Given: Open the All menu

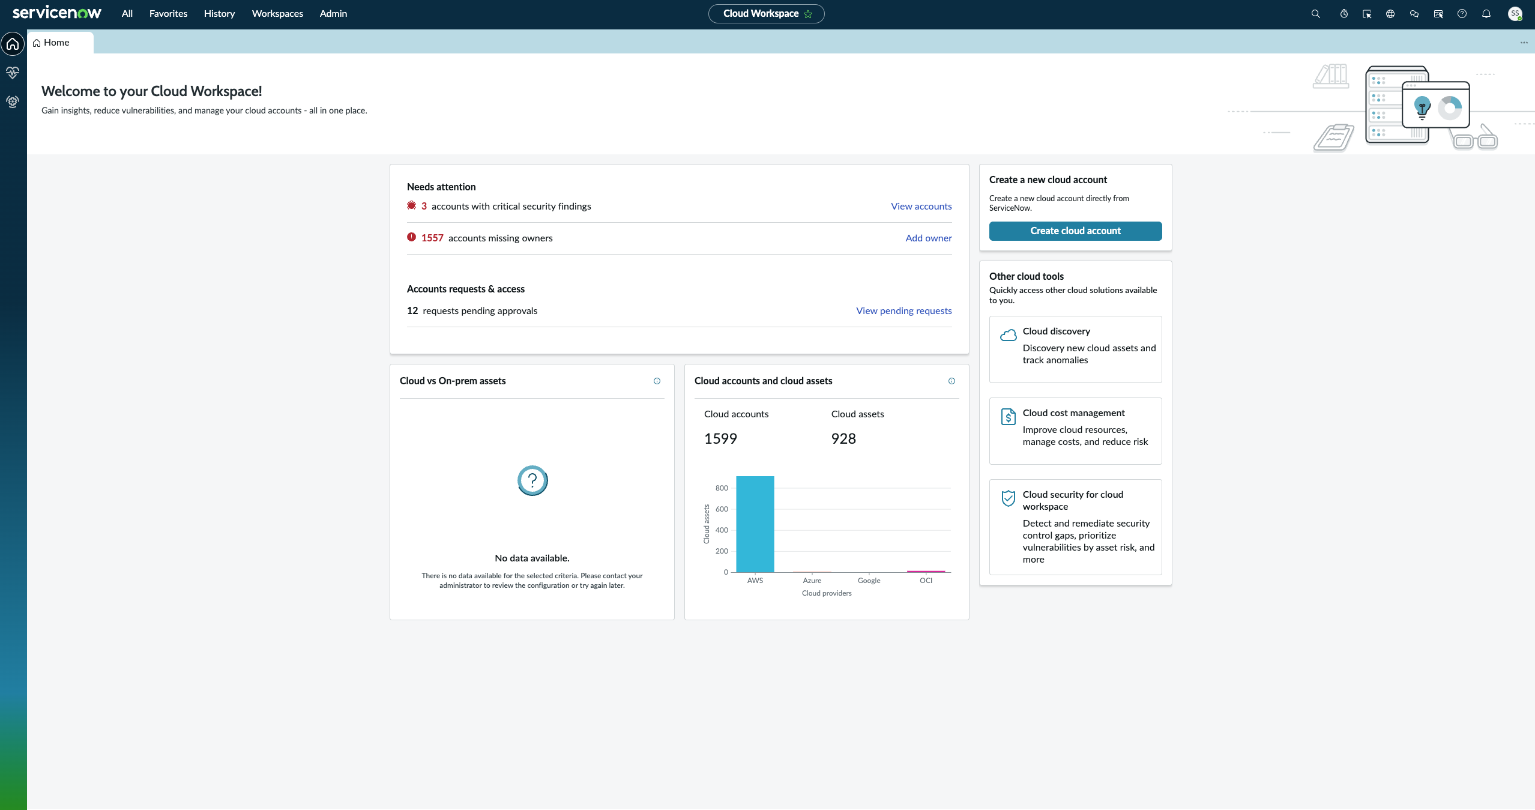Looking at the screenshot, I should (x=127, y=14).
